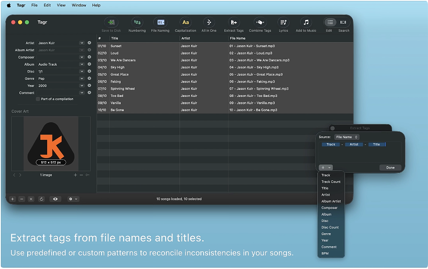Remove songs with the minus button
428x269 pixels.
tap(22, 199)
